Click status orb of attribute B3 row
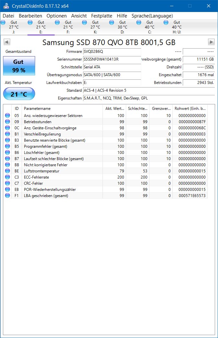 coord(7,140)
